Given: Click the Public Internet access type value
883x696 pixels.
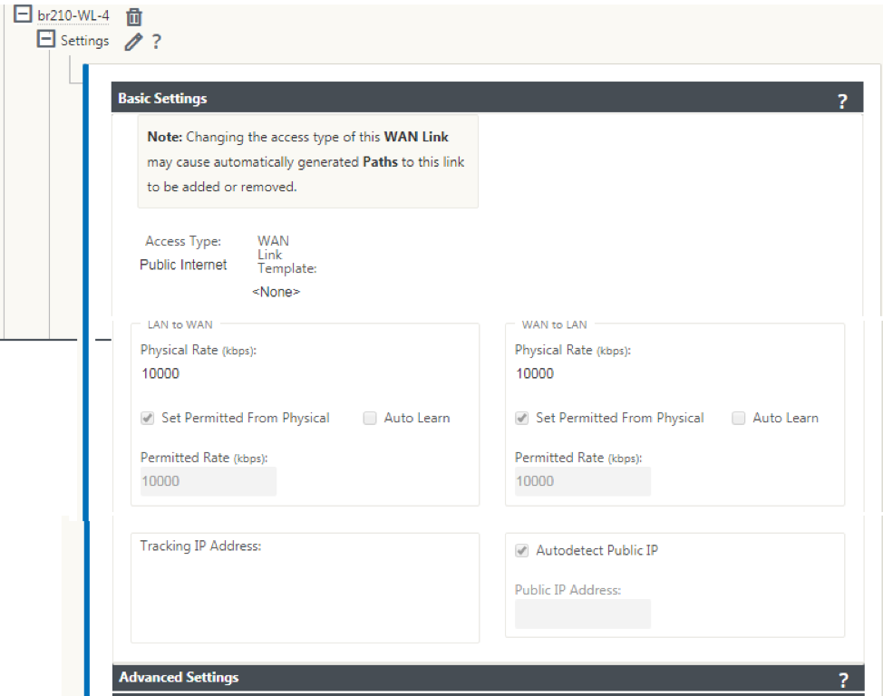Looking at the screenshot, I should [183, 265].
